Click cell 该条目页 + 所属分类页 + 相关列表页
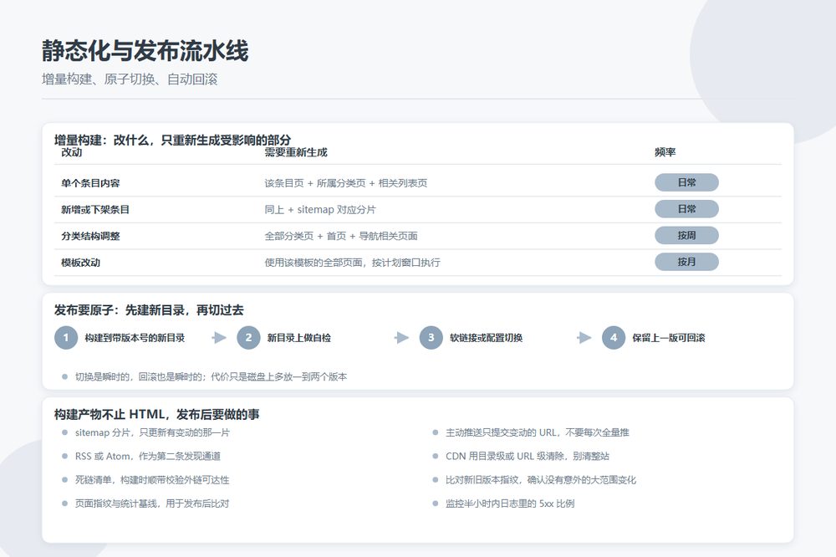The width and height of the screenshot is (836, 557). [346, 183]
